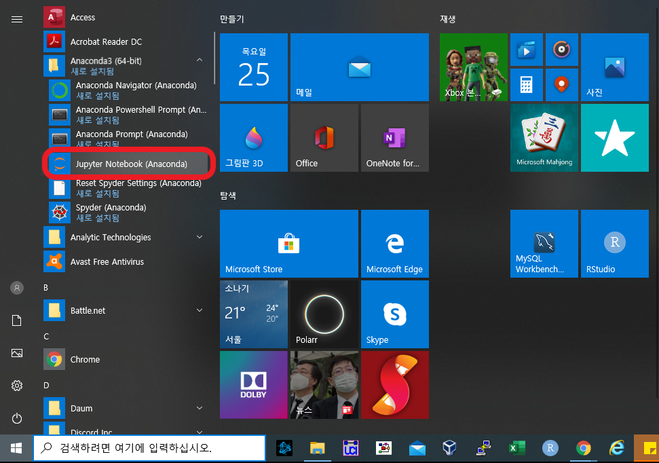The width and height of the screenshot is (659, 463).
Task: Click the 만들기 group heading
Action: pyautogui.click(x=232, y=19)
